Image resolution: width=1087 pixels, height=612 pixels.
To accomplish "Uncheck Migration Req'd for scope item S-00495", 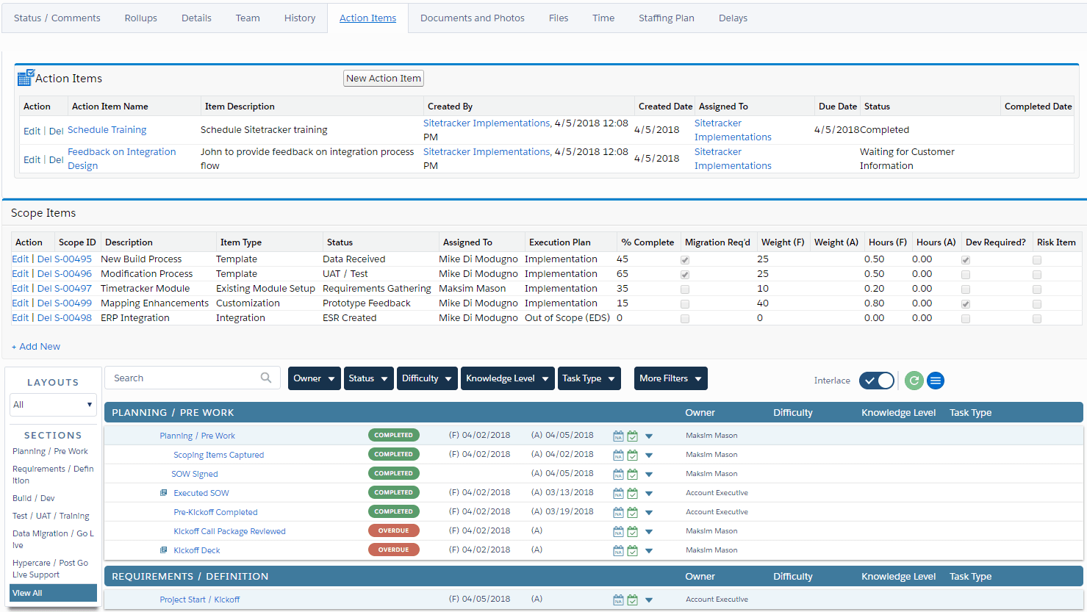I will [684, 259].
